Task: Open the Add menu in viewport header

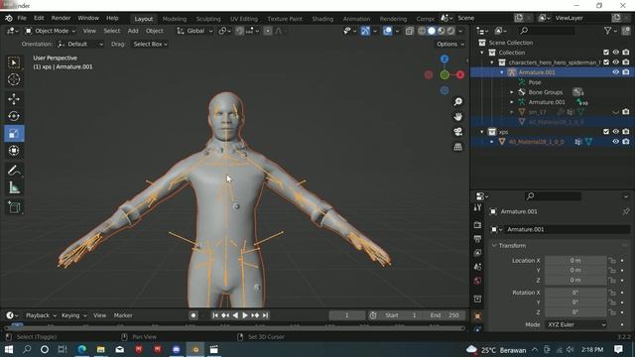Action: (x=133, y=31)
